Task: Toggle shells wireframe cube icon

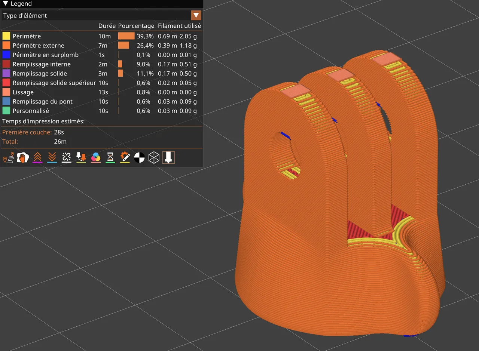Action: click(x=154, y=158)
